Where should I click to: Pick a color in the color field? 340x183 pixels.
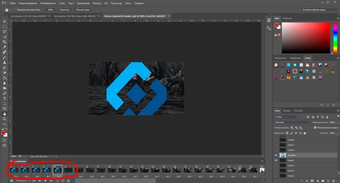tap(306, 38)
